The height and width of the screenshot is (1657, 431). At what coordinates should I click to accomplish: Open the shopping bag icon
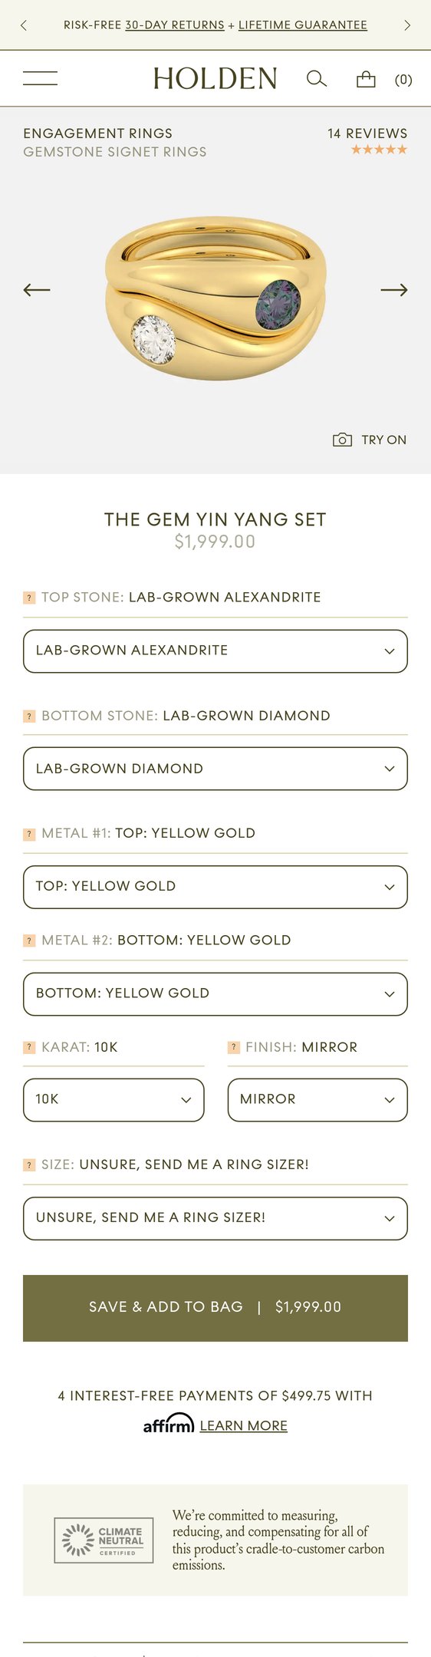(x=366, y=79)
